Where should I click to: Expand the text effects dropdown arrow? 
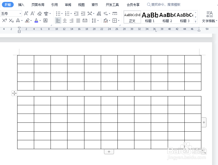(22, 21)
